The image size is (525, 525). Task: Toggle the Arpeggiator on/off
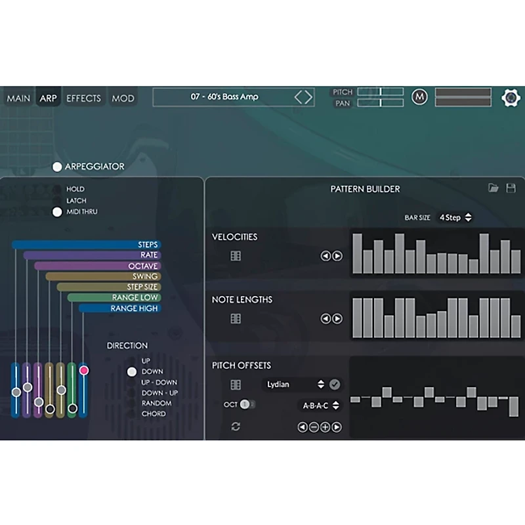coord(57,167)
